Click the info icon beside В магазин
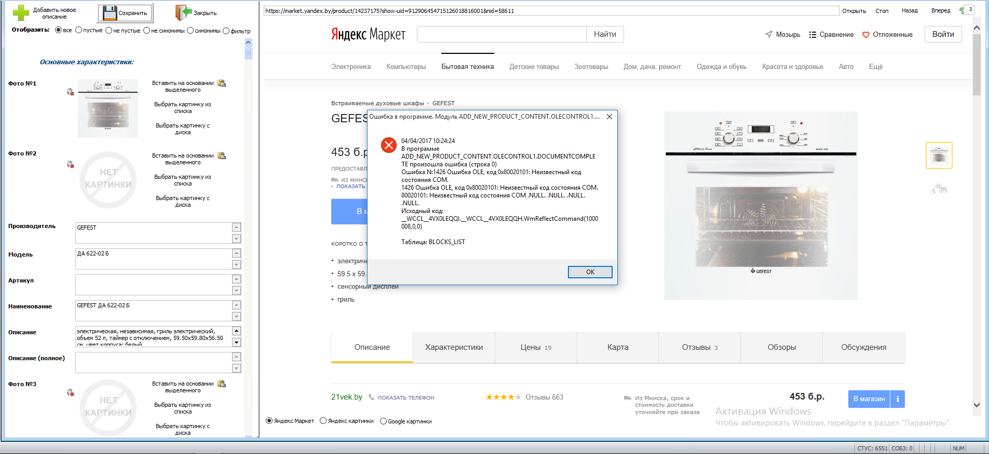989x454 pixels. point(898,399)
